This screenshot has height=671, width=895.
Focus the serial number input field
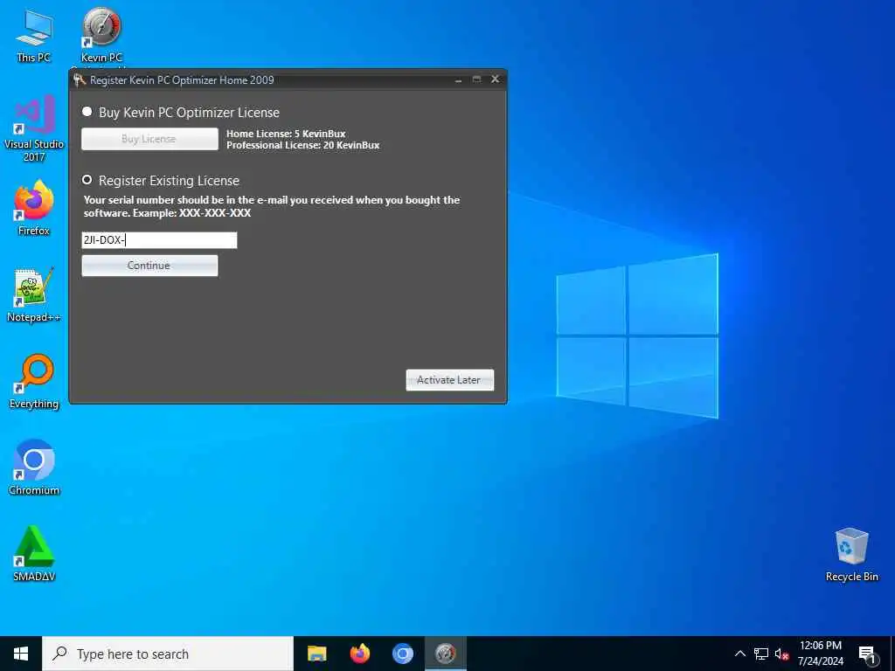point(159,240)
